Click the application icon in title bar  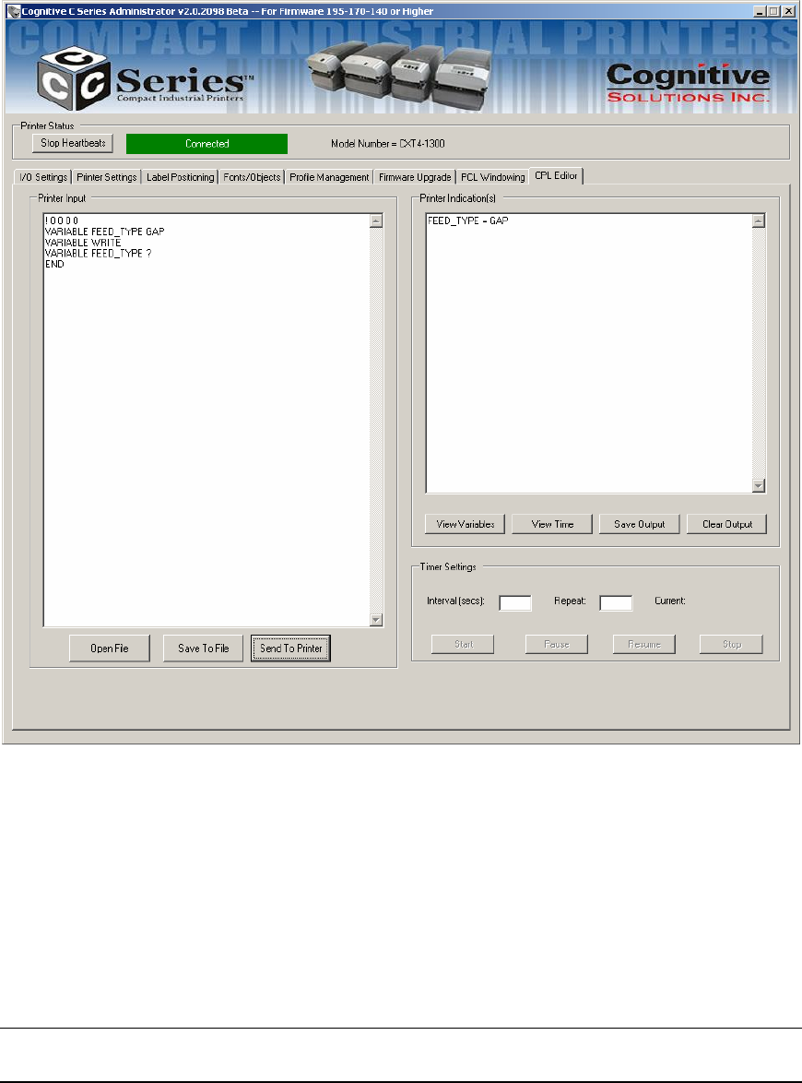click(13, 11)
